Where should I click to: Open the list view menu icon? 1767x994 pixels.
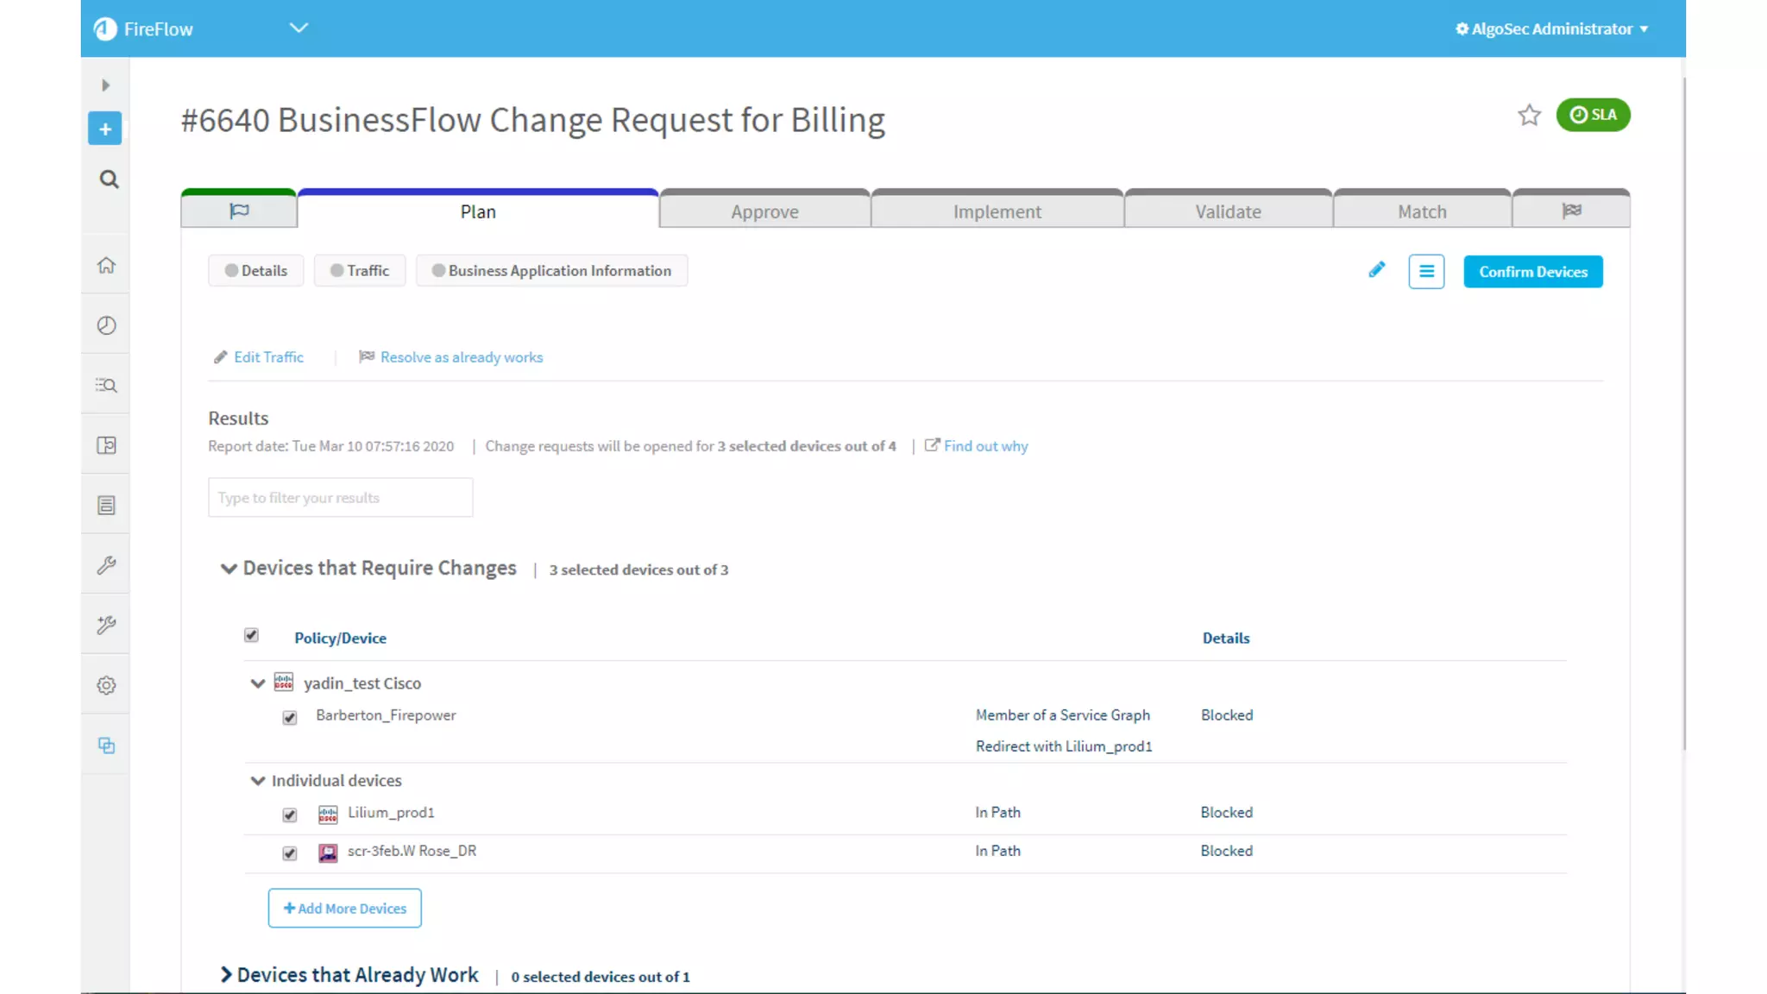1426,272
